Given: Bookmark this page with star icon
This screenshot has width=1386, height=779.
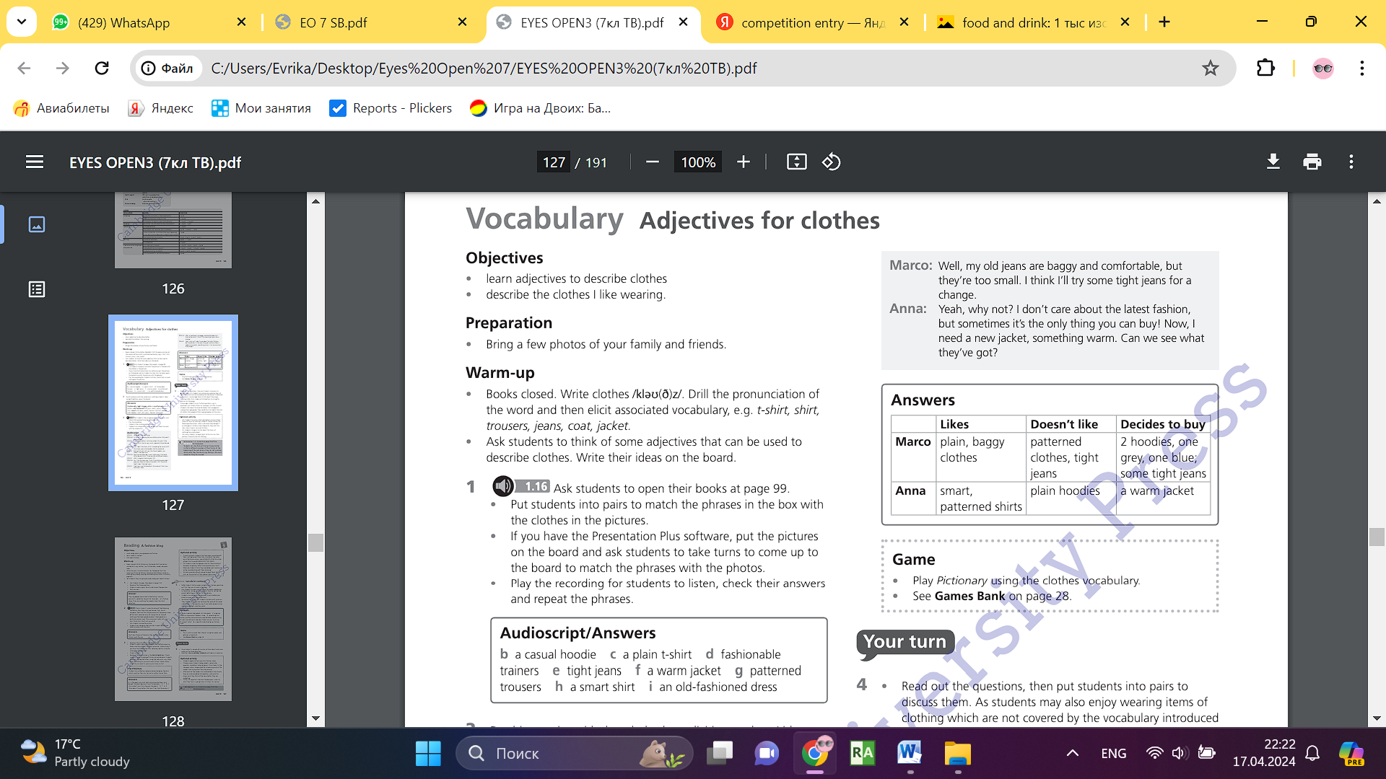Looking at the screenshot, I should [x=1210, y=68].
